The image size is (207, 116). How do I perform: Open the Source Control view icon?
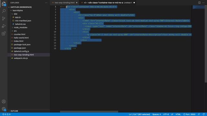tap(4, 18)
